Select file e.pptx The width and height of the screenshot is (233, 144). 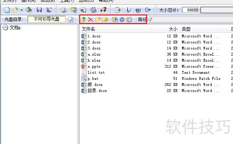pyautogui.click(x=94, y=67)
